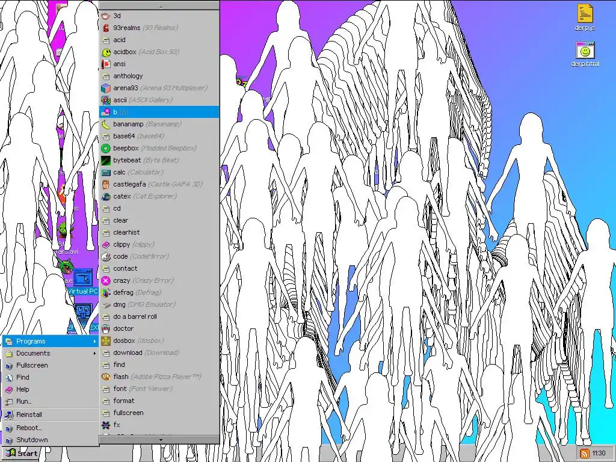Screen dimensions: 616x462
Task: Click the bananamp banana icon
Action: 106,124
